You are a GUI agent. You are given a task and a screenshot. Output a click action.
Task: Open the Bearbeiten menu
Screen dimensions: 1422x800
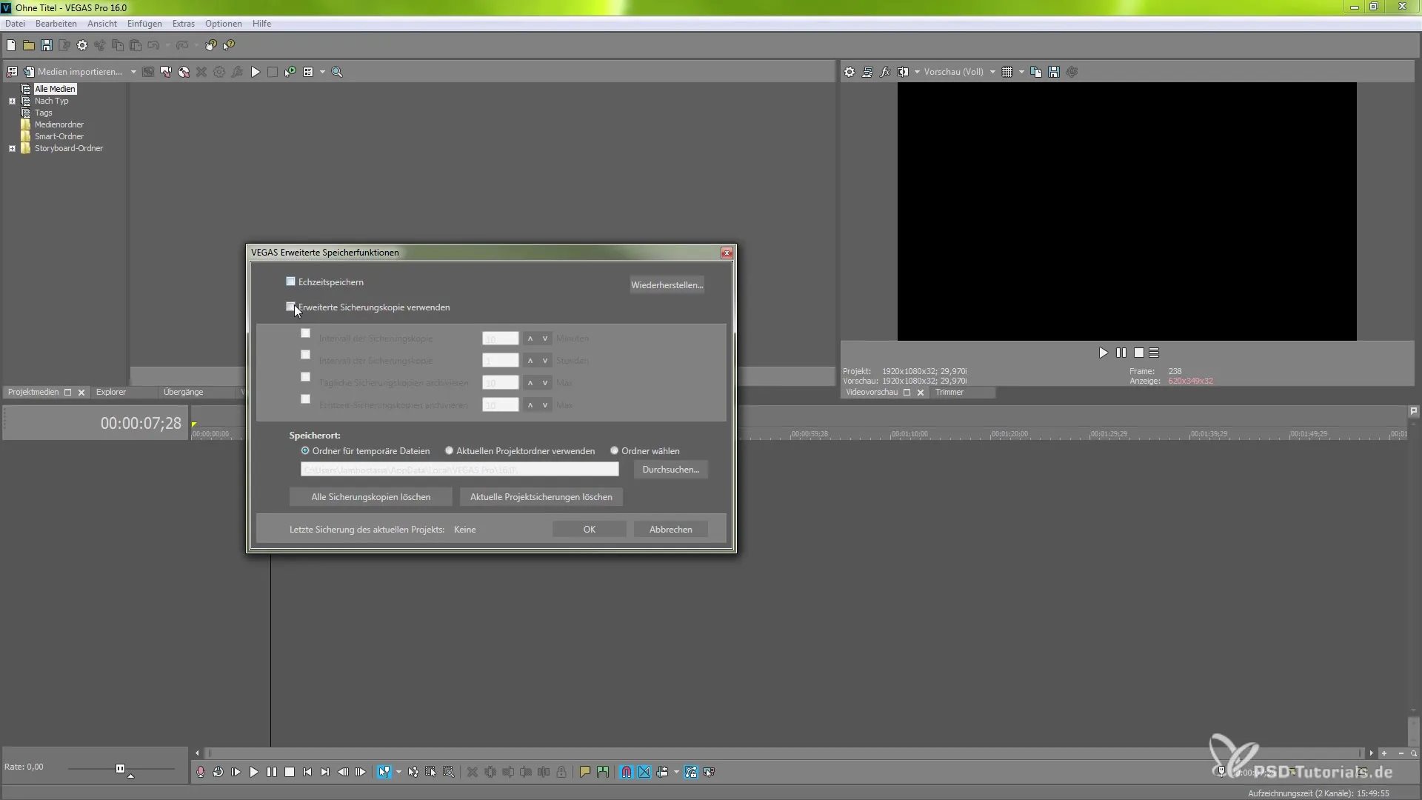click(56, 24)
